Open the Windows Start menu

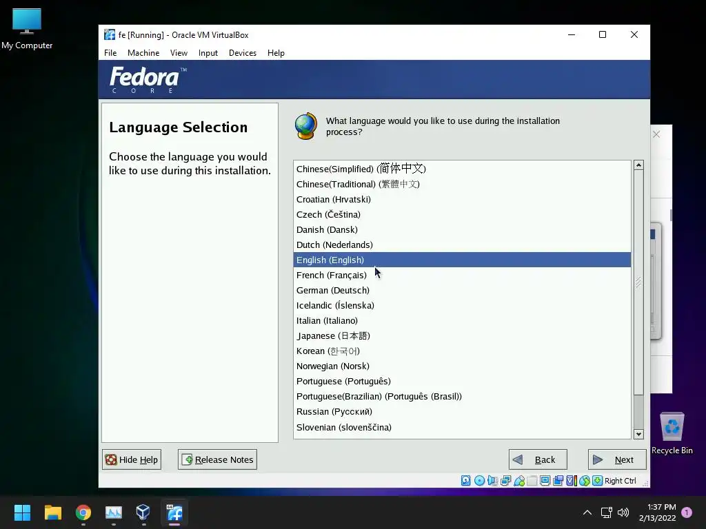point(22,512)
